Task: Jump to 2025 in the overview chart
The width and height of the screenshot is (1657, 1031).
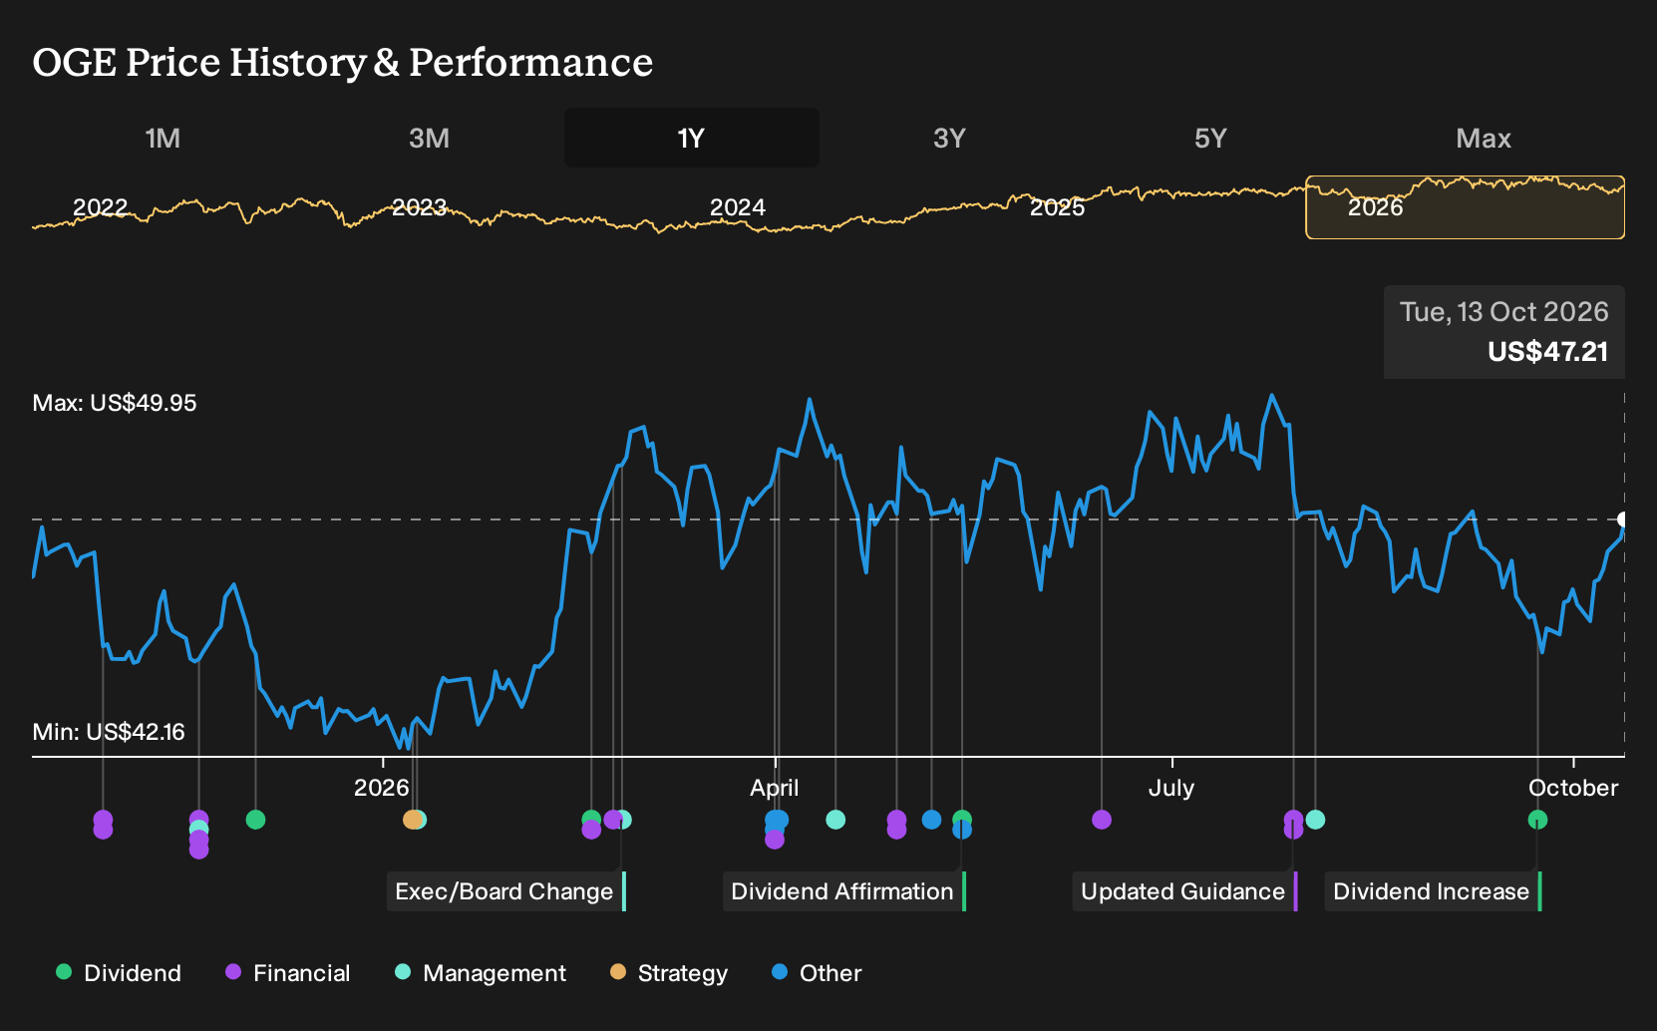Action: (x=1057, y=207)
